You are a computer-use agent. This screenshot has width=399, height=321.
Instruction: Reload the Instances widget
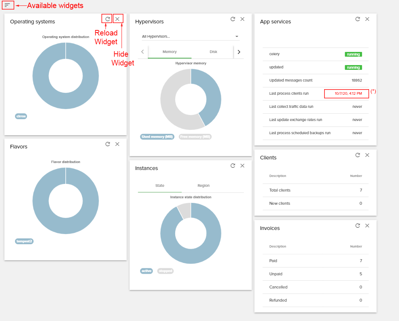[233, 166]
